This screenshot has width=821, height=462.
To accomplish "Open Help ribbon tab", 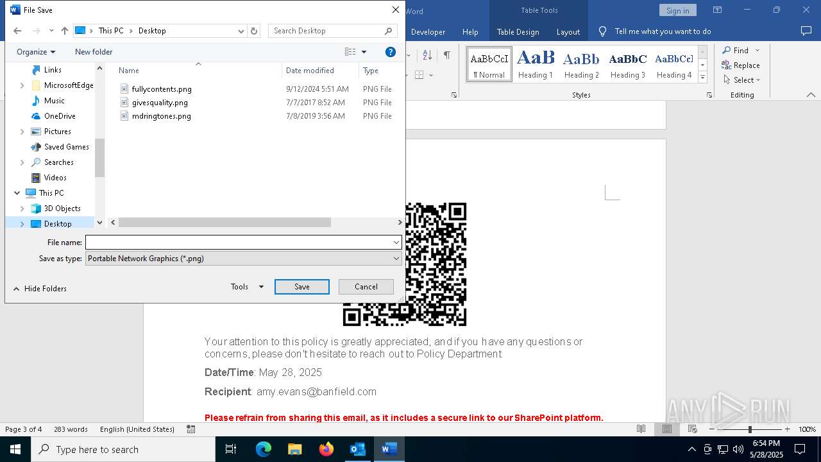I will [x=470, y=31].
